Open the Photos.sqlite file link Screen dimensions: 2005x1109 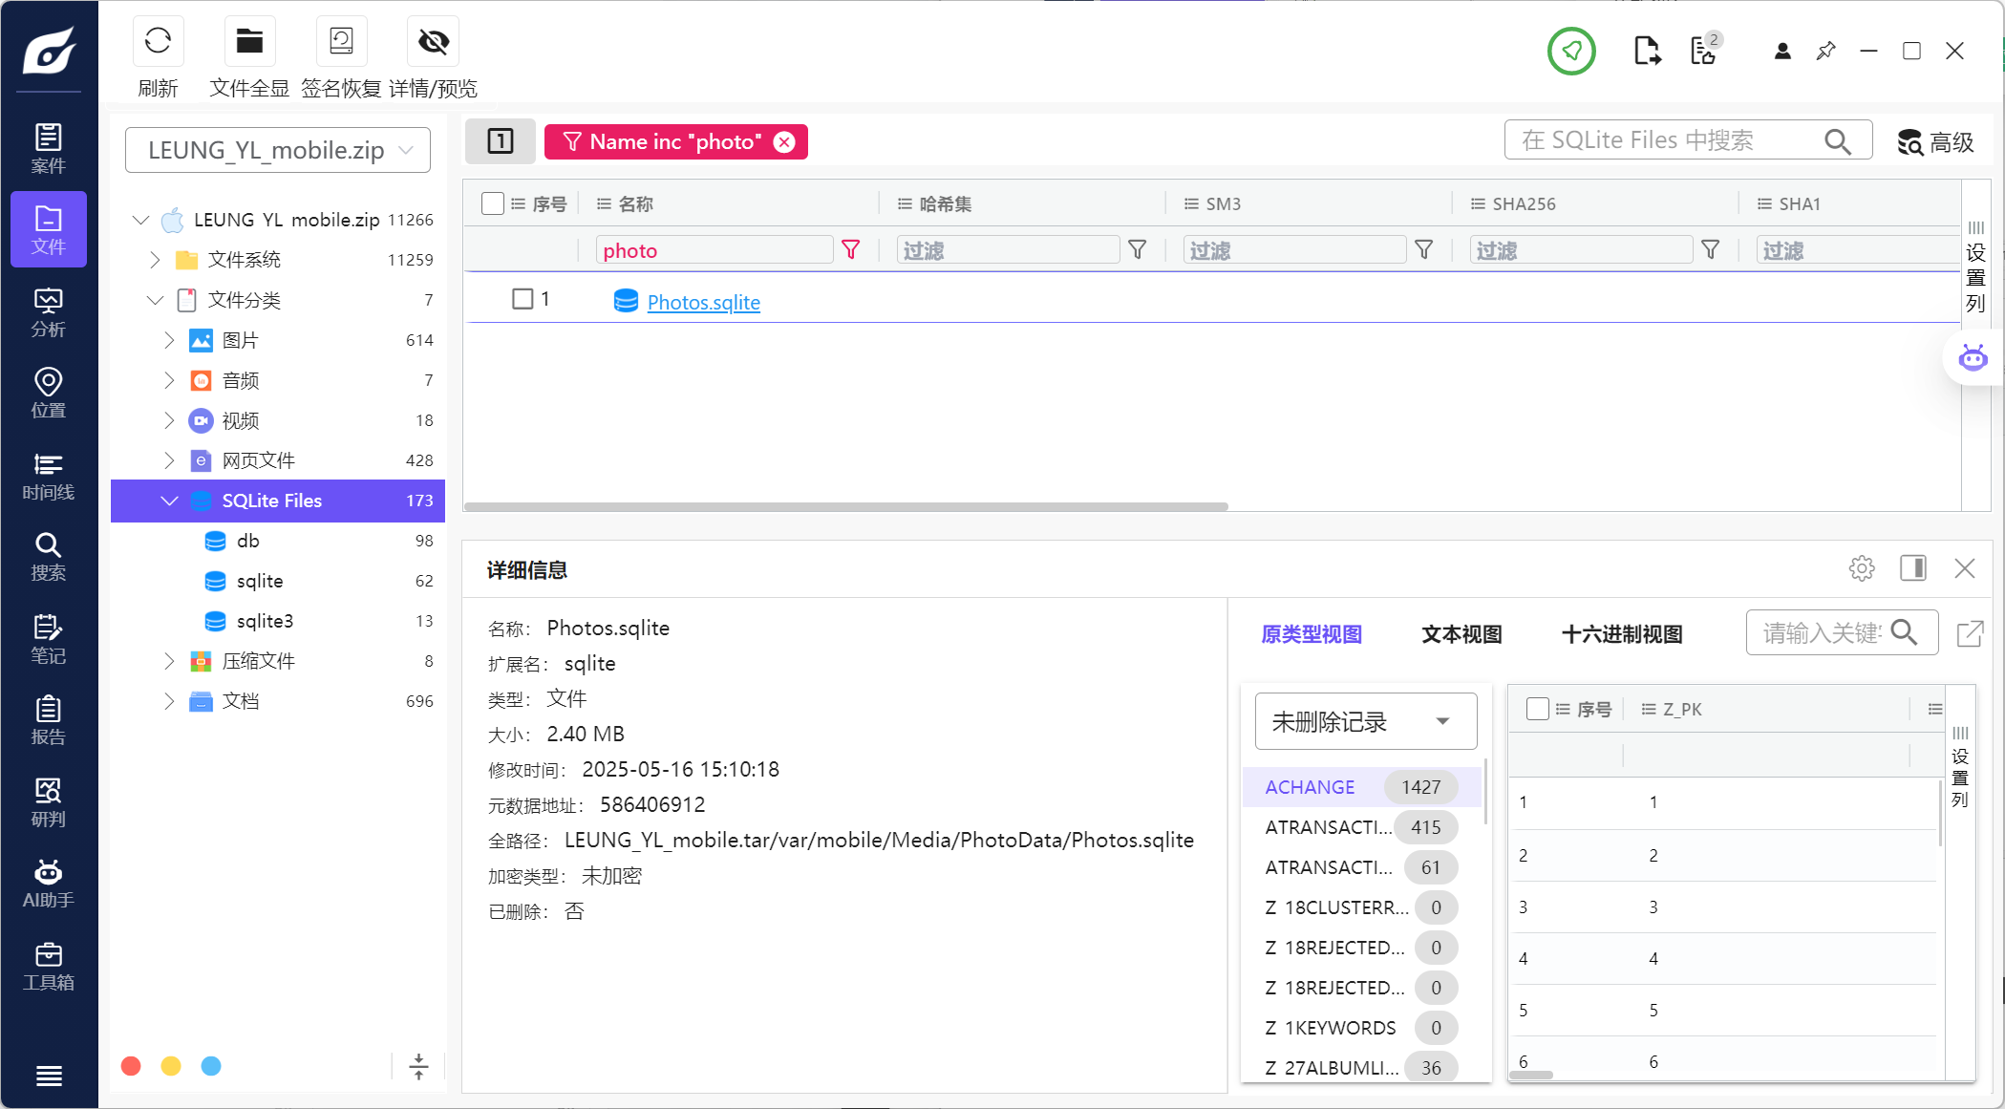pyautogui.click(x=703, y=302)
